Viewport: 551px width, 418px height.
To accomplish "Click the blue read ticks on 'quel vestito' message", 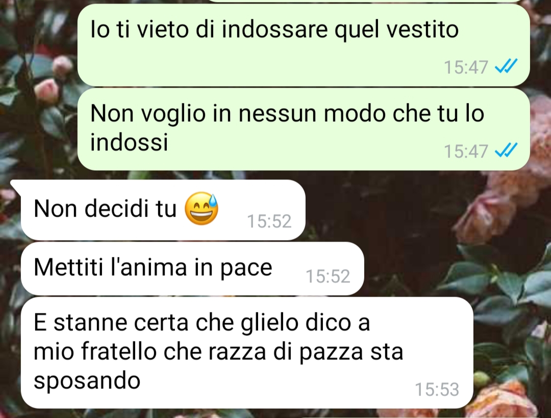I will point(506,66).
